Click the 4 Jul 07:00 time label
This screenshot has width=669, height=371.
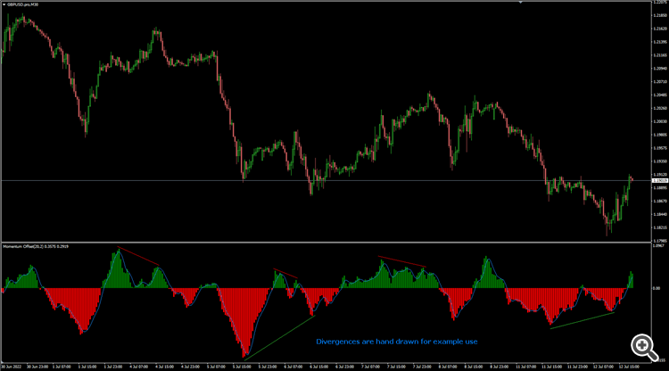[x=138, y=367]
